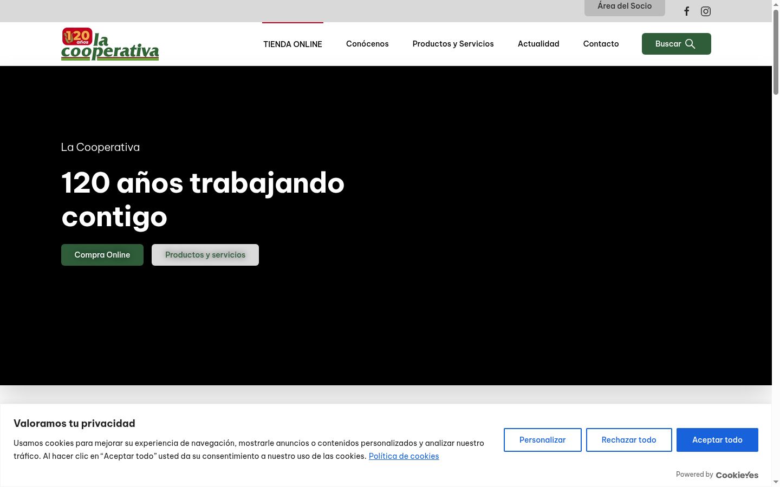Click the '120 años trabajando contigo' heading

click(x=203, y=200)
